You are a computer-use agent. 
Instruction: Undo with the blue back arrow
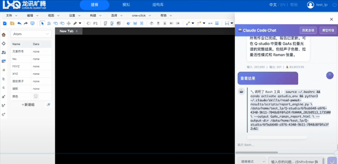coord(19,23)
